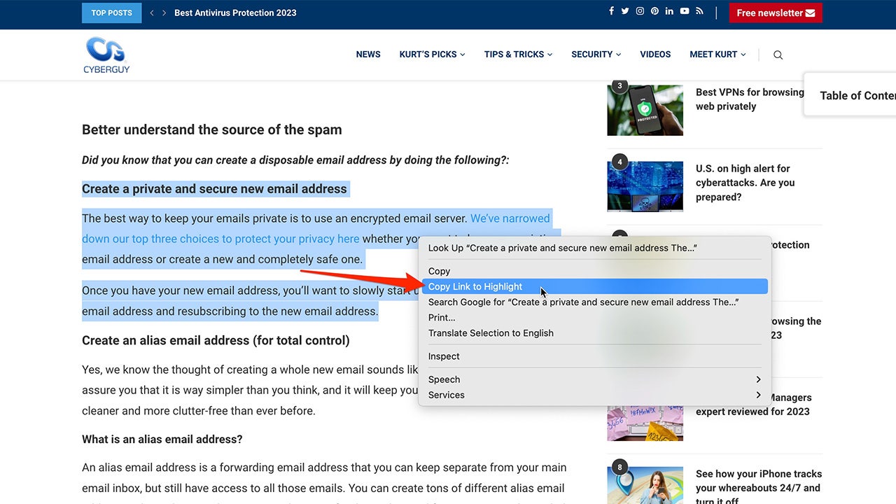This screenshot has height=504, width=896.
Task: Click the Free newsletter button
Action: click(x=776, y=13)
